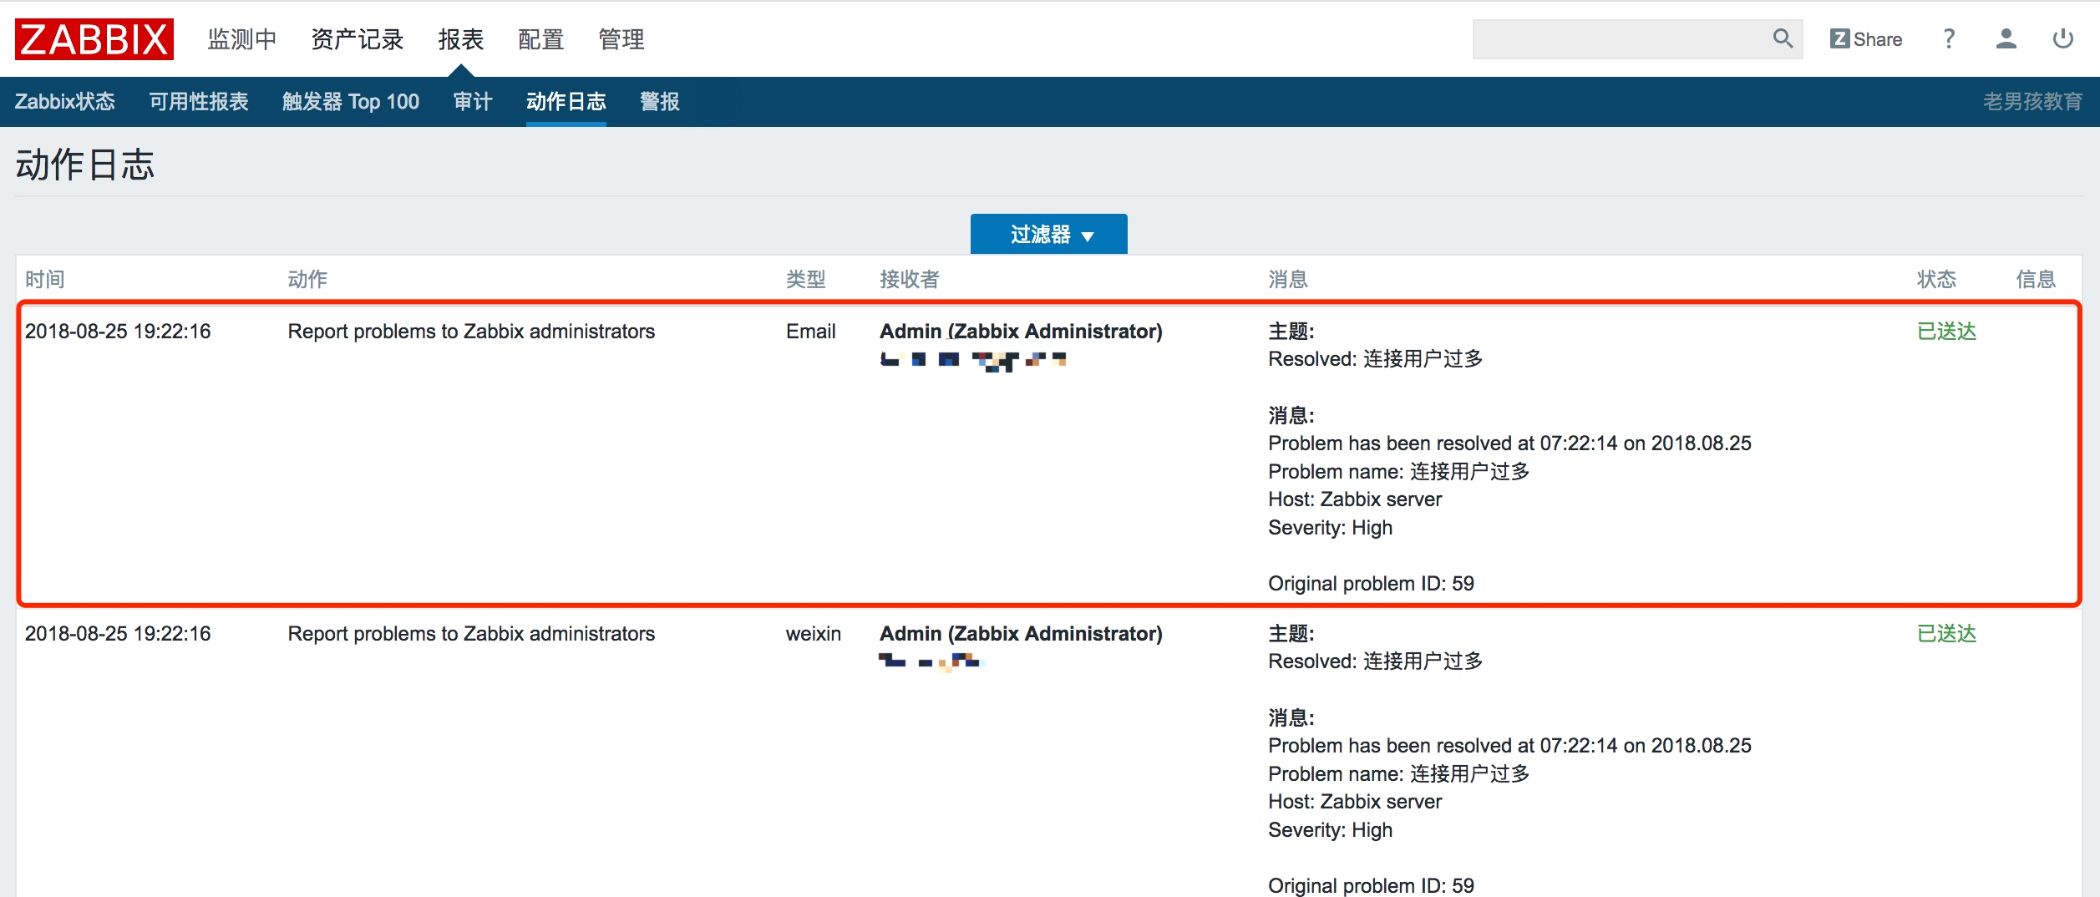
Task: Click the 动作 column header
Action: click(307, 279)
